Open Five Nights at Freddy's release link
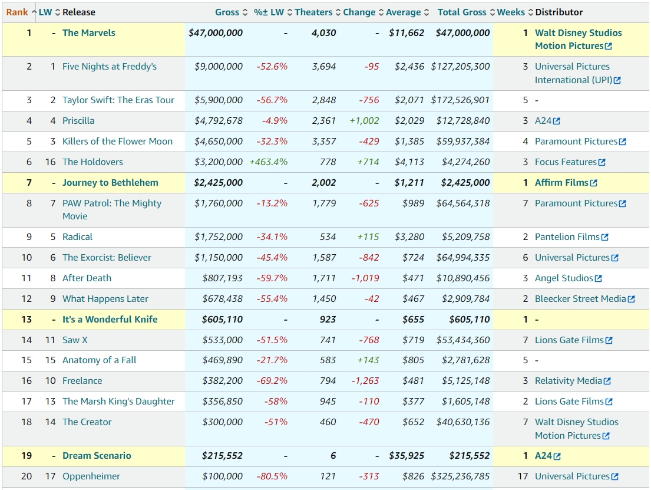The width and height of the screenshot is (651, 490). coord(110,67)
